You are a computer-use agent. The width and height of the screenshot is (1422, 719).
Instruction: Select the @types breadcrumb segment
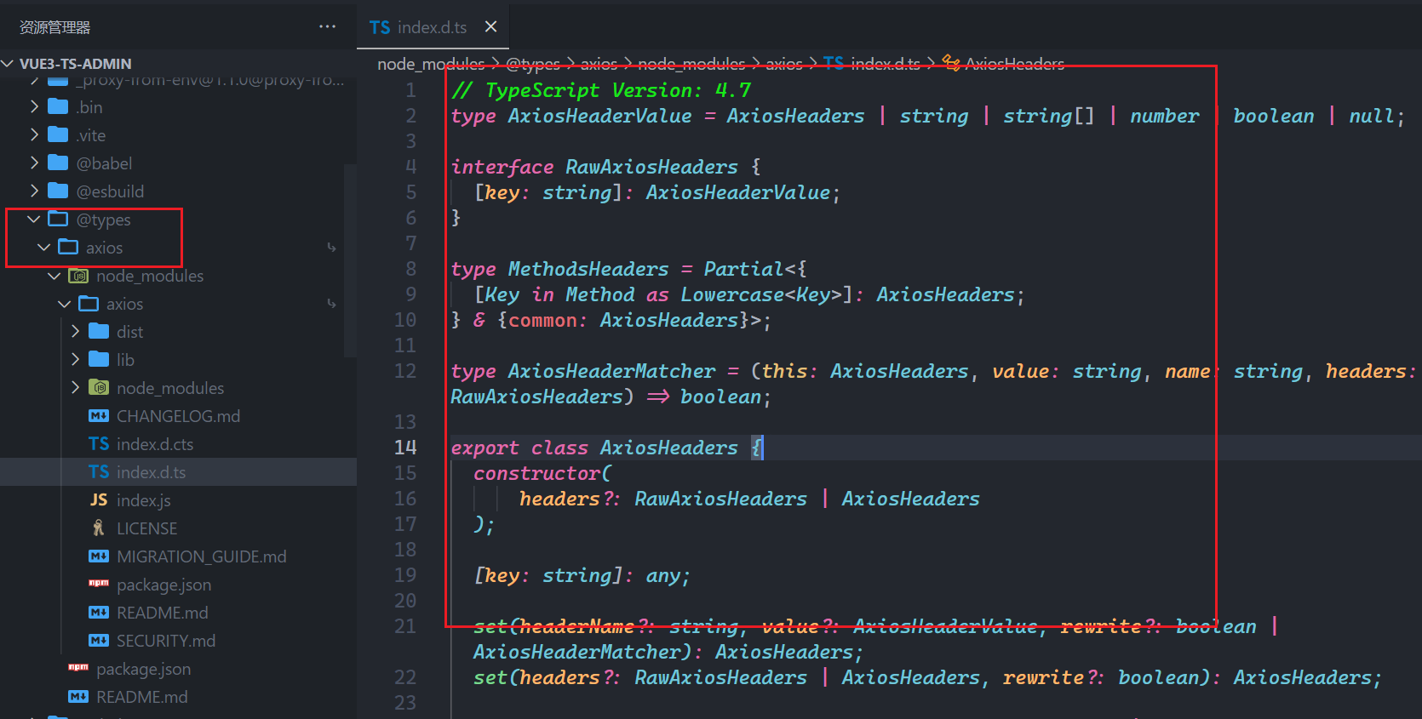click(x=533, y=64)
